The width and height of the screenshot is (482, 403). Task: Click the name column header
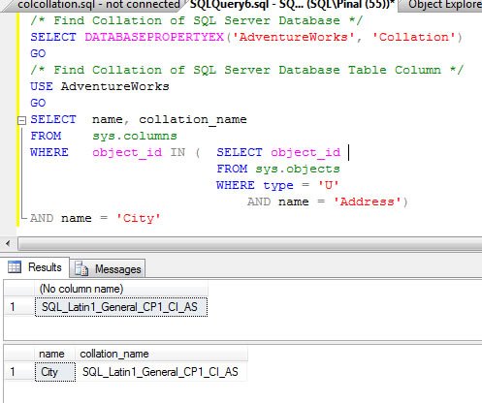tap(55, 354)
